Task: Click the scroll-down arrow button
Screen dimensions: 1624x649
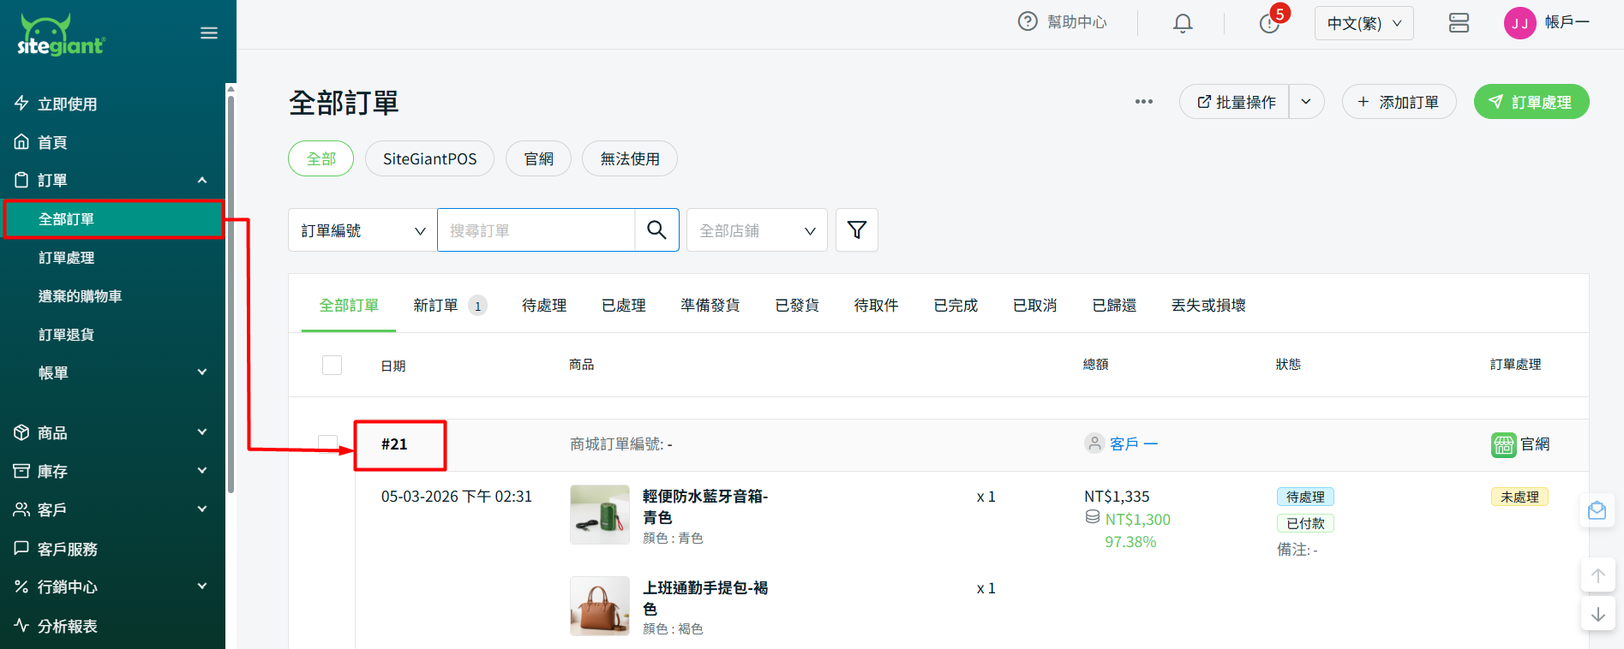Action: click(x=1597, y=615)
